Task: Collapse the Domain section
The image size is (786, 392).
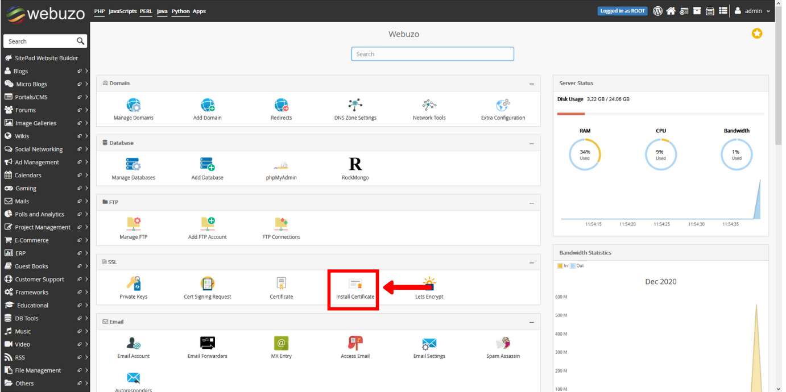Action: (532, 83)
